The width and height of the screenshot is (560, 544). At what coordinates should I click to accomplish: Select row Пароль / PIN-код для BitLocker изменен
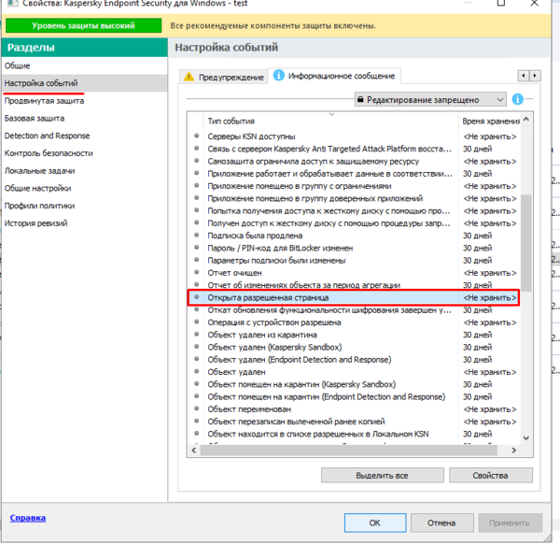pyautogui.click(x=354, y=248)
